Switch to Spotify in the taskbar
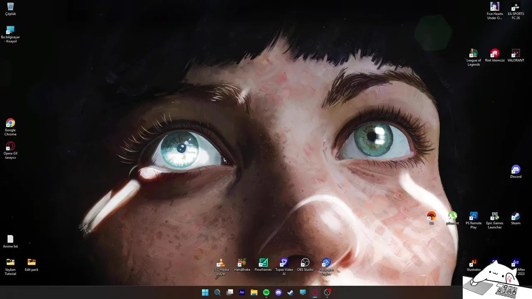Image resolution: width=532 pixels, height=299 pixels. (266, 292)
